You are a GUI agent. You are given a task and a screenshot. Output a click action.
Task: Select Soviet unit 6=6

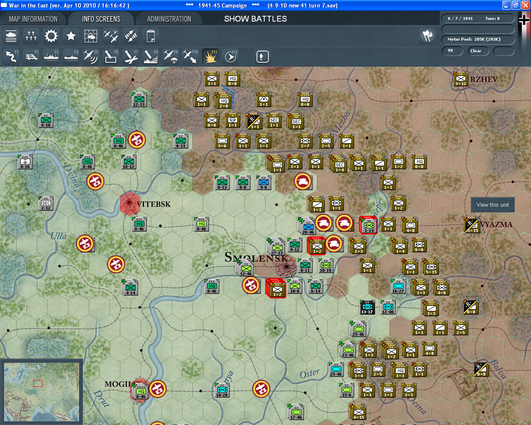[x=419, y=245]
